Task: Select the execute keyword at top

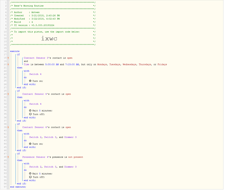Action: tap(15, 52)
